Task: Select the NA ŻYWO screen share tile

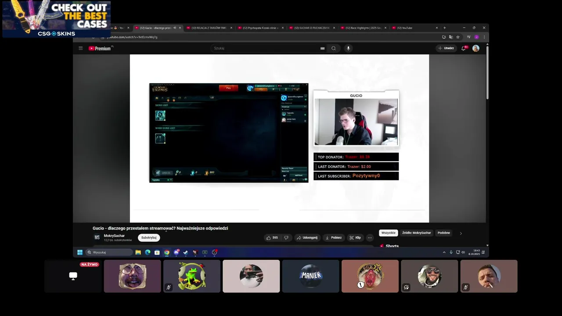Action: 73,276
